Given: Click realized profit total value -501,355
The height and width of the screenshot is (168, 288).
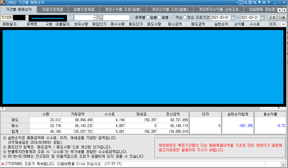Looking at the screenshot, I should point(246,126).
